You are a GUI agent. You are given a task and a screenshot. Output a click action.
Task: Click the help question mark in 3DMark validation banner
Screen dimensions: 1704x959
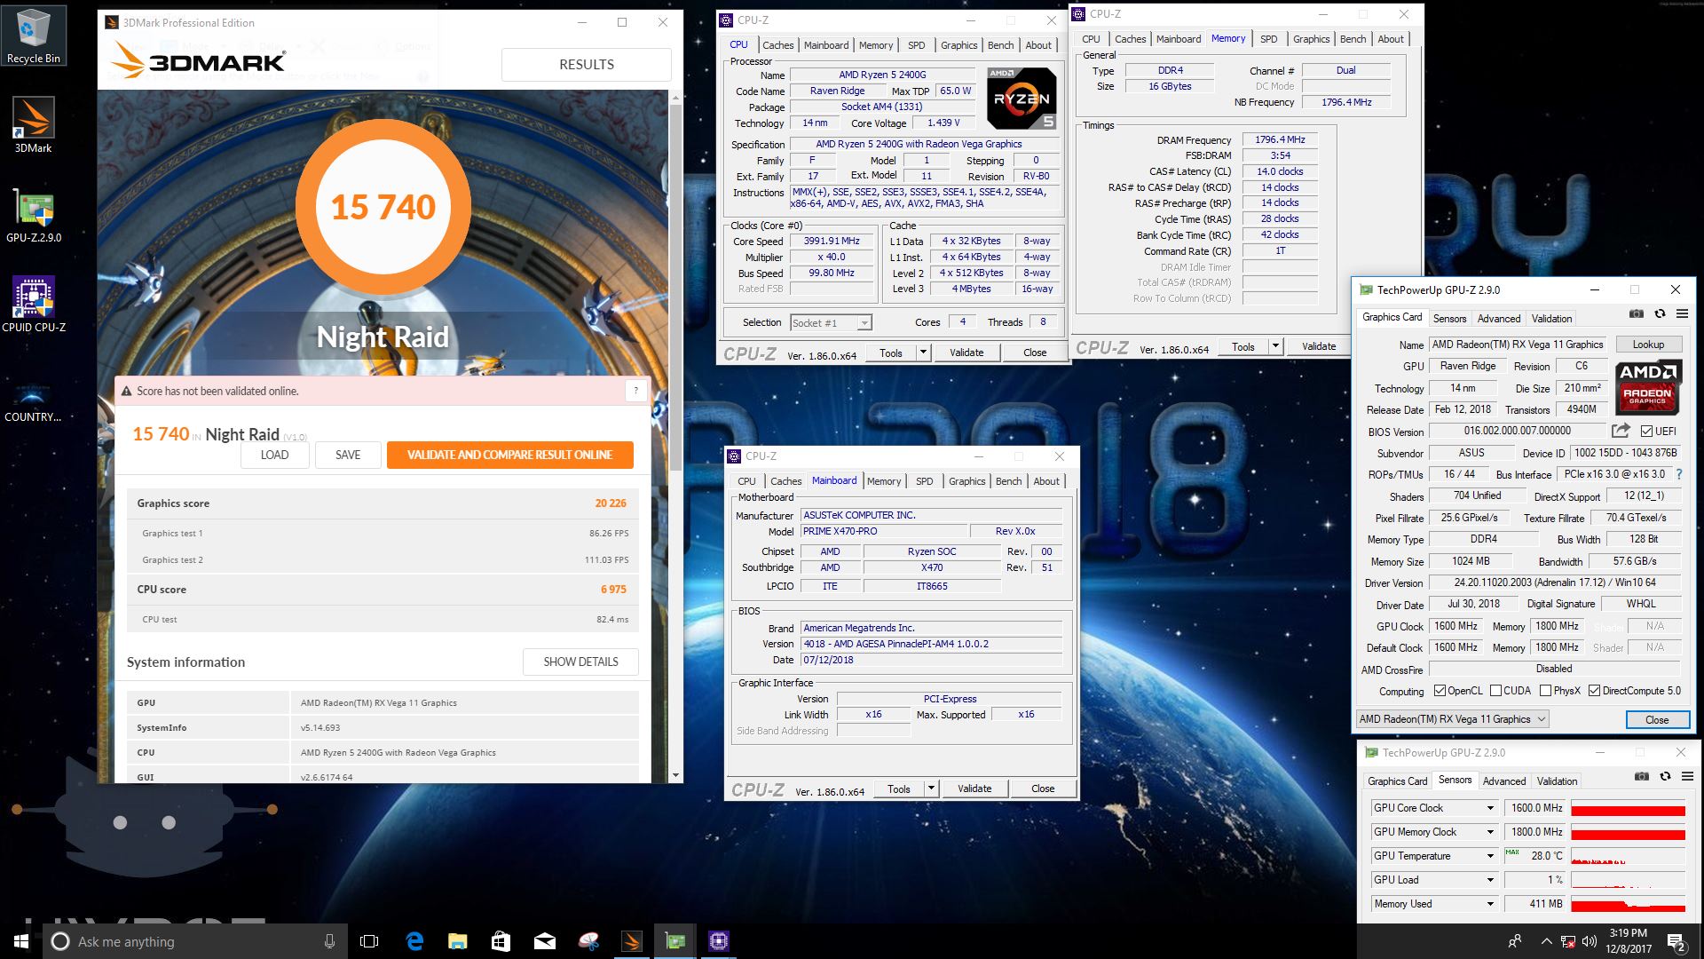pos(635,391)
